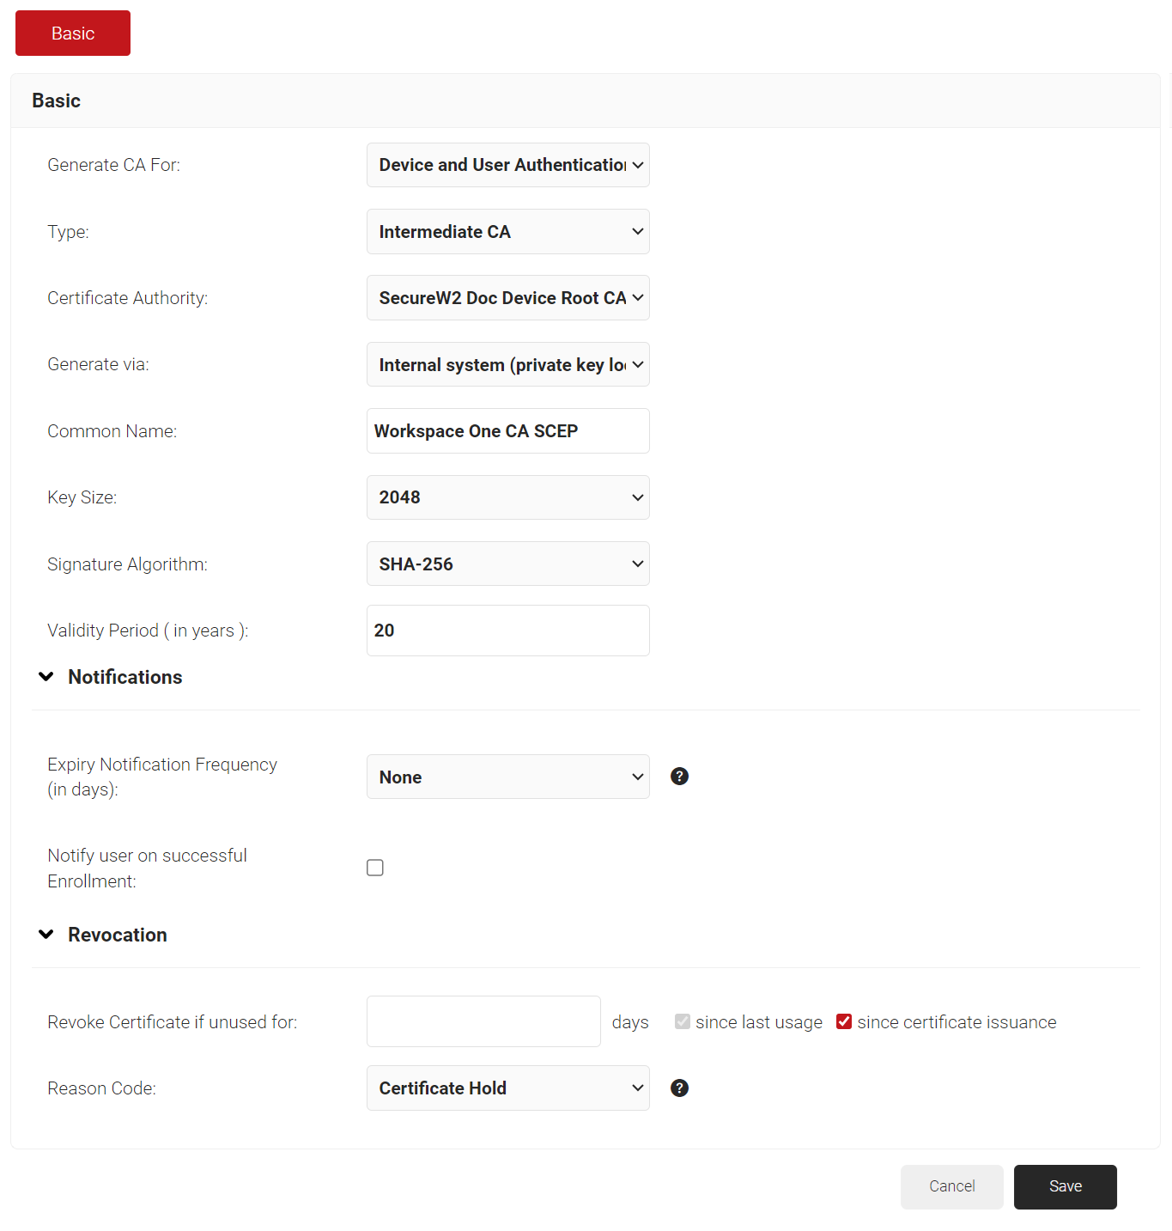Open the Certificate Authority dropdown
This screenshot has height=1231, width=1172.
point(507,298)
